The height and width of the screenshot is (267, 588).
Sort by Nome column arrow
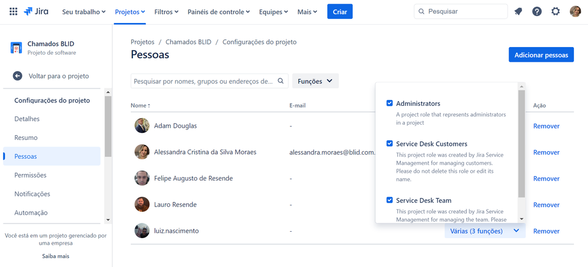(149, 106)
